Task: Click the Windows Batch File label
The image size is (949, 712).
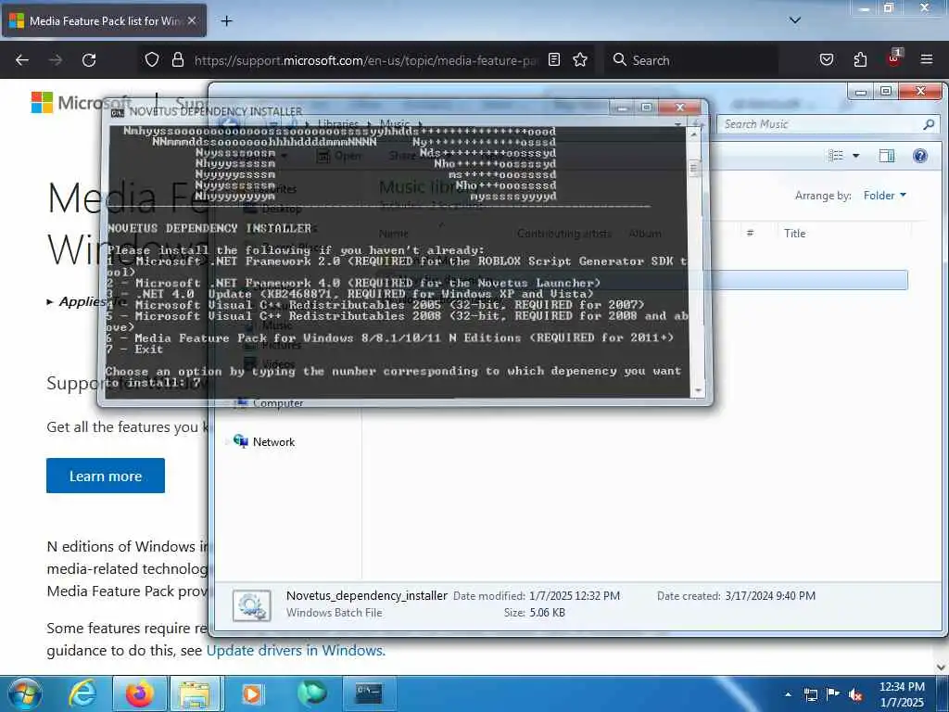Action: [x=334, y=613]
